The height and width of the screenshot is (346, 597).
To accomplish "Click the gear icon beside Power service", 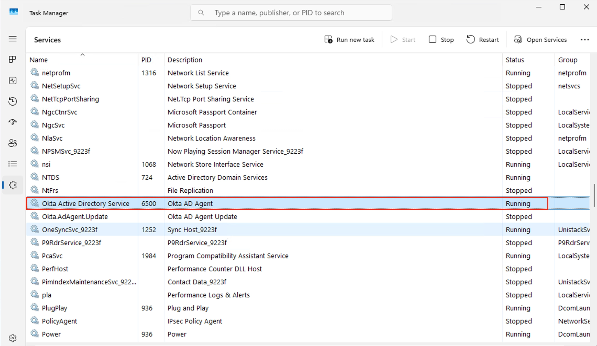I will [35, 333].
